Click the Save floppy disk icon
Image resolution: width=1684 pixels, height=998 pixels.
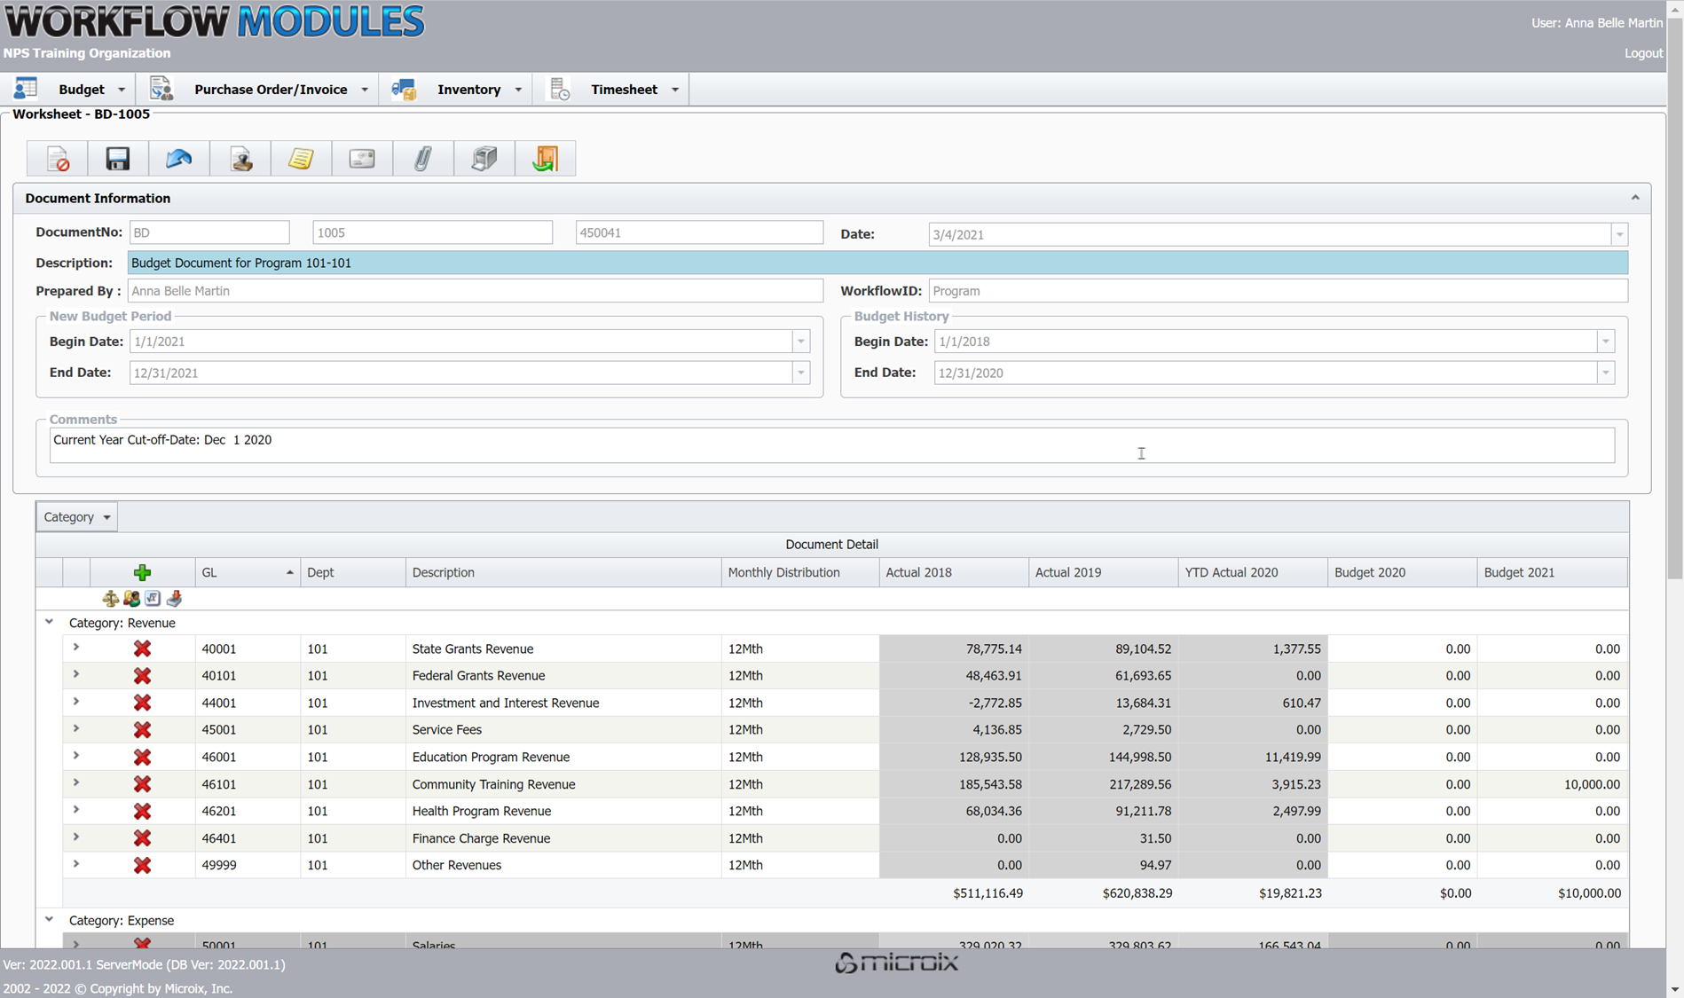[x=118, y=159]
